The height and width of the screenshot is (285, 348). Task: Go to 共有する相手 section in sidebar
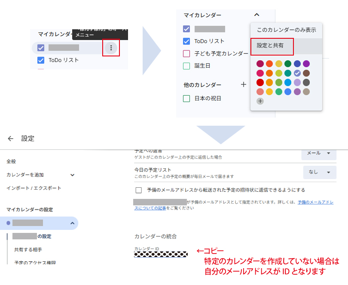28,249
